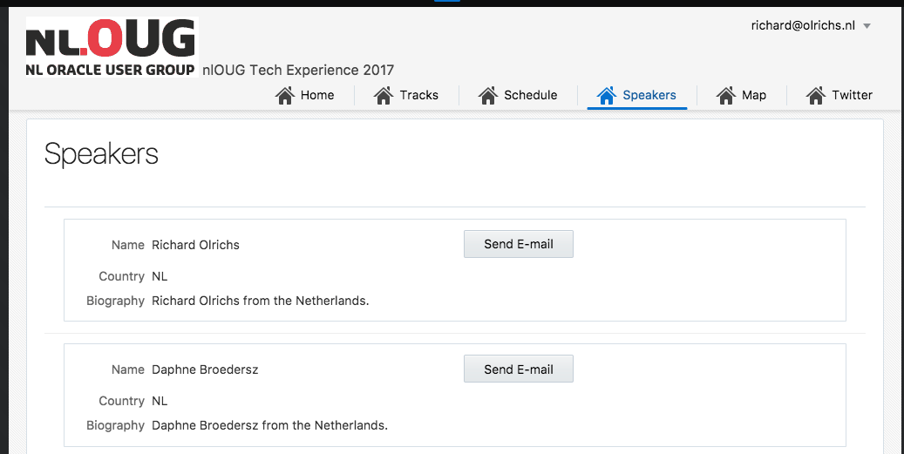Click the nlOUG Tech Experience 2017 title
The height and width of the screenshot is (454, 904).
pos(298,70)
